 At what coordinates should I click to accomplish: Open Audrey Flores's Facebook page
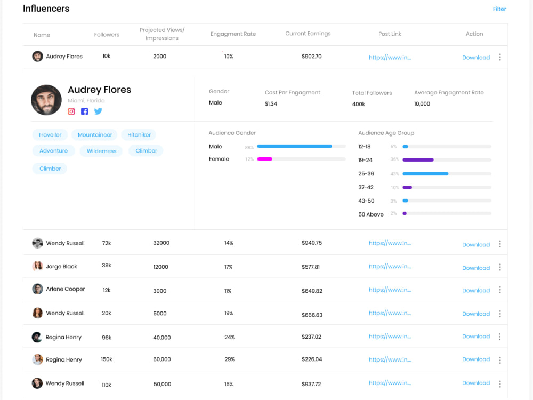coord(84,111)
